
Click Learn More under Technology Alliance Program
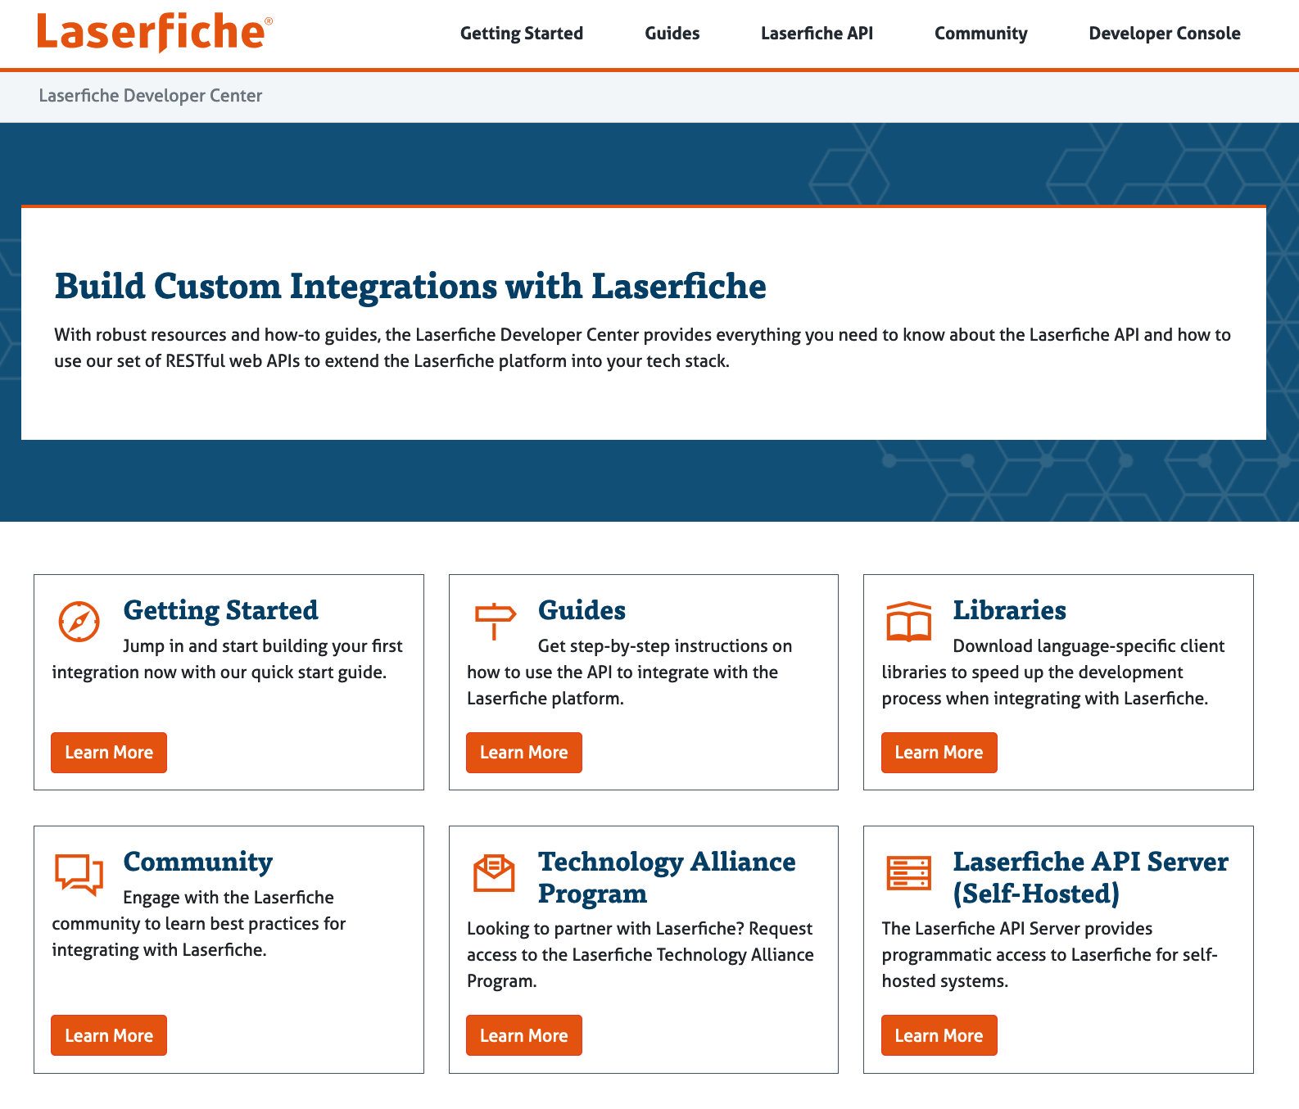click(x=524, y=1035)
